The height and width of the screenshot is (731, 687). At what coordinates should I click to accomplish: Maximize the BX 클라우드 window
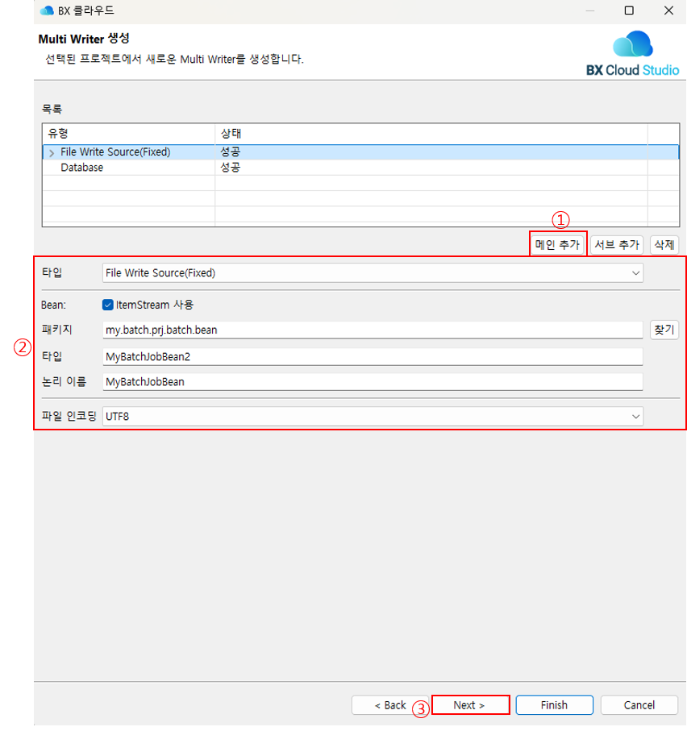(x=629, y=11)
